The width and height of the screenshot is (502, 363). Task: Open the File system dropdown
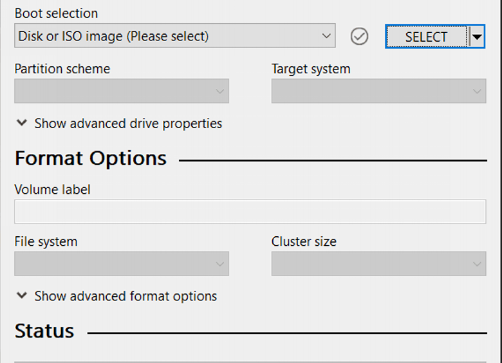(122, 264)
